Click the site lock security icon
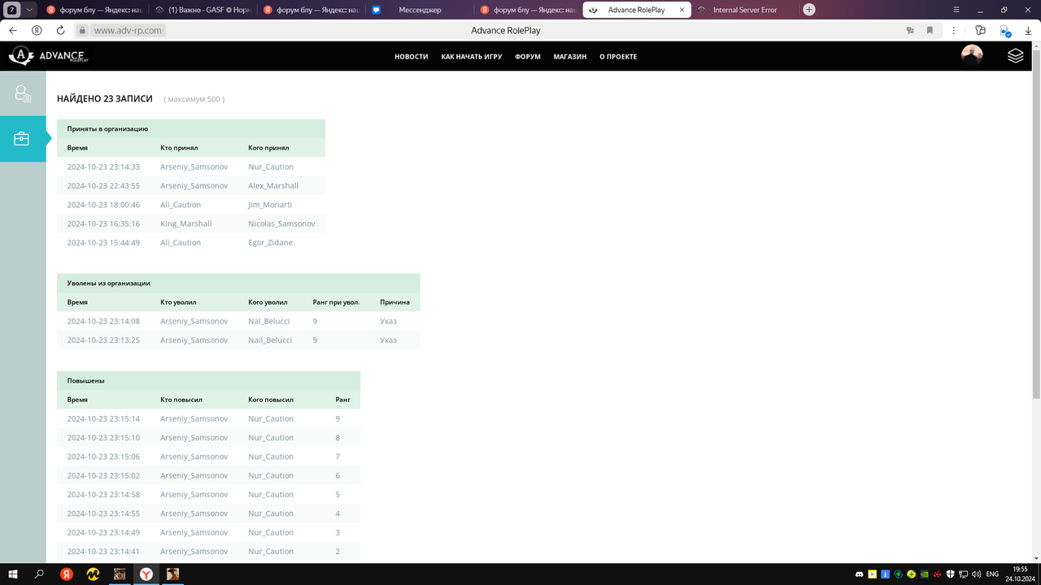 [82, 30]
